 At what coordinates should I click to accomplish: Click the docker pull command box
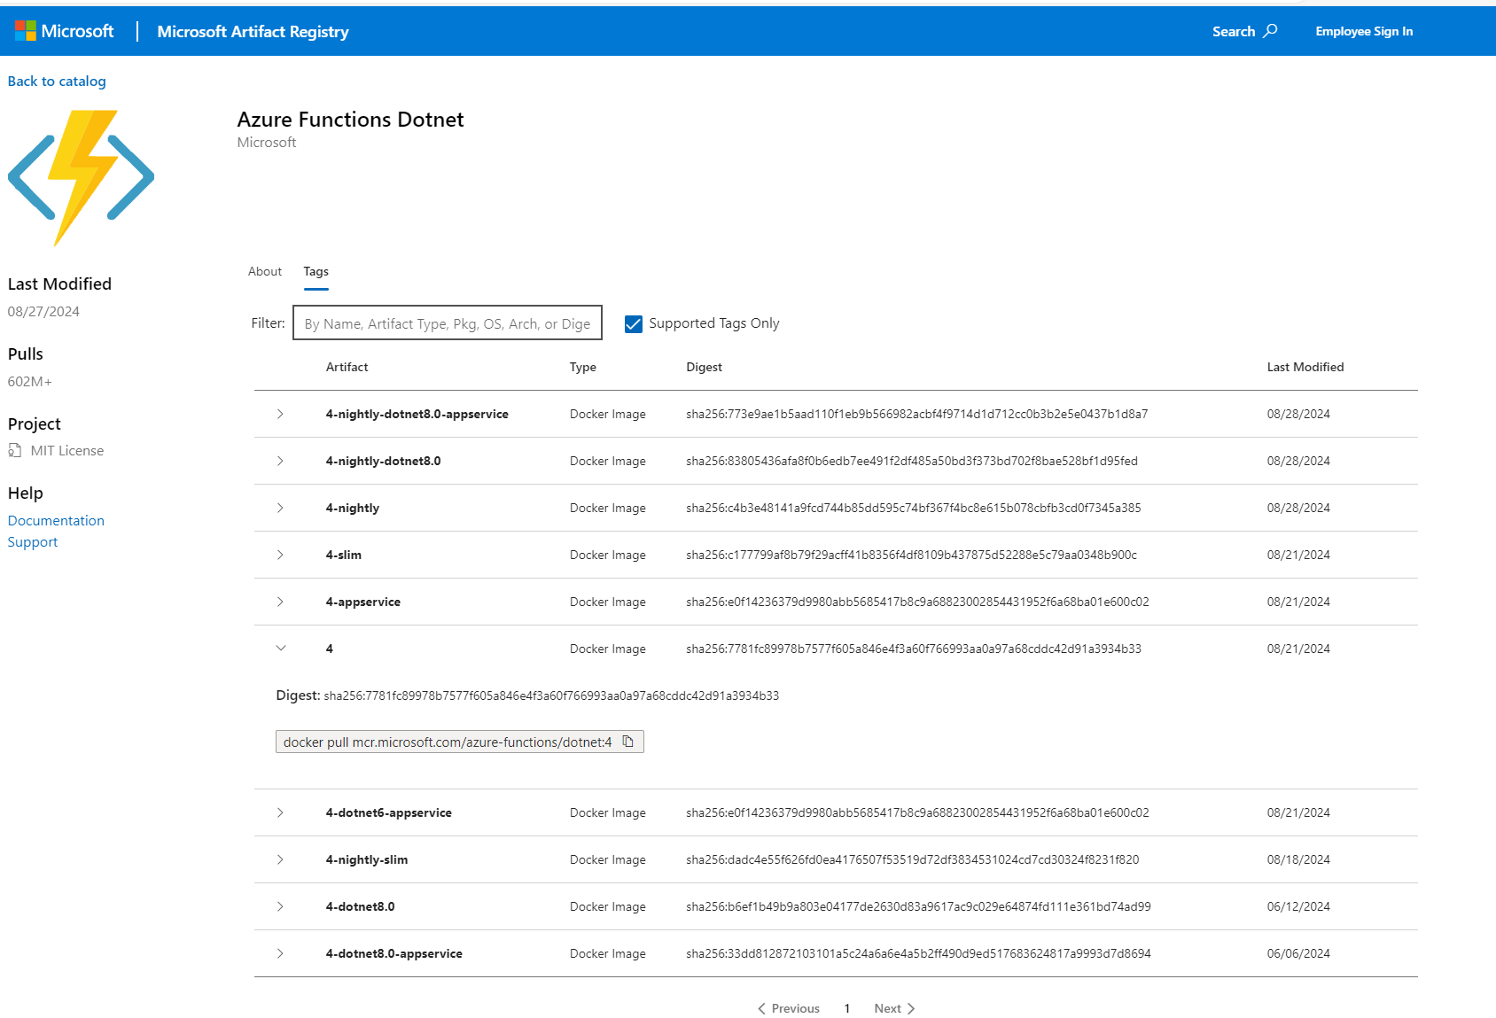[x=460, y=742]
